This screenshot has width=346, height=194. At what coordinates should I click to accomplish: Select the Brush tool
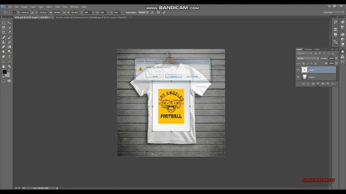point(9,37)
